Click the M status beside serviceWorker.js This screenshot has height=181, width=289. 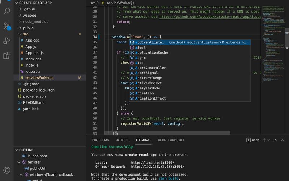point(79,77)
